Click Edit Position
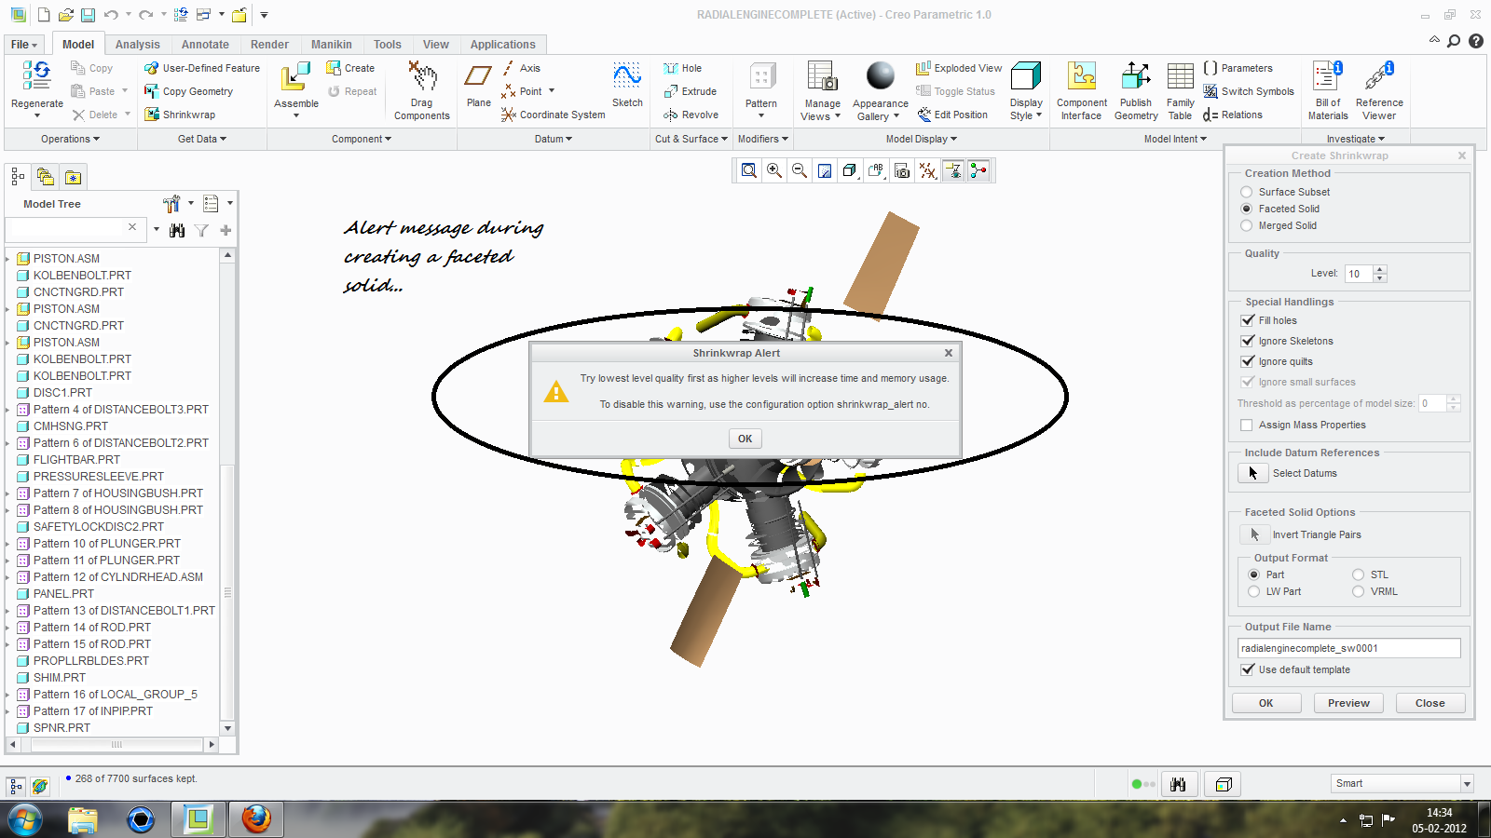1491x838 pixels. (x=952, y=115)
